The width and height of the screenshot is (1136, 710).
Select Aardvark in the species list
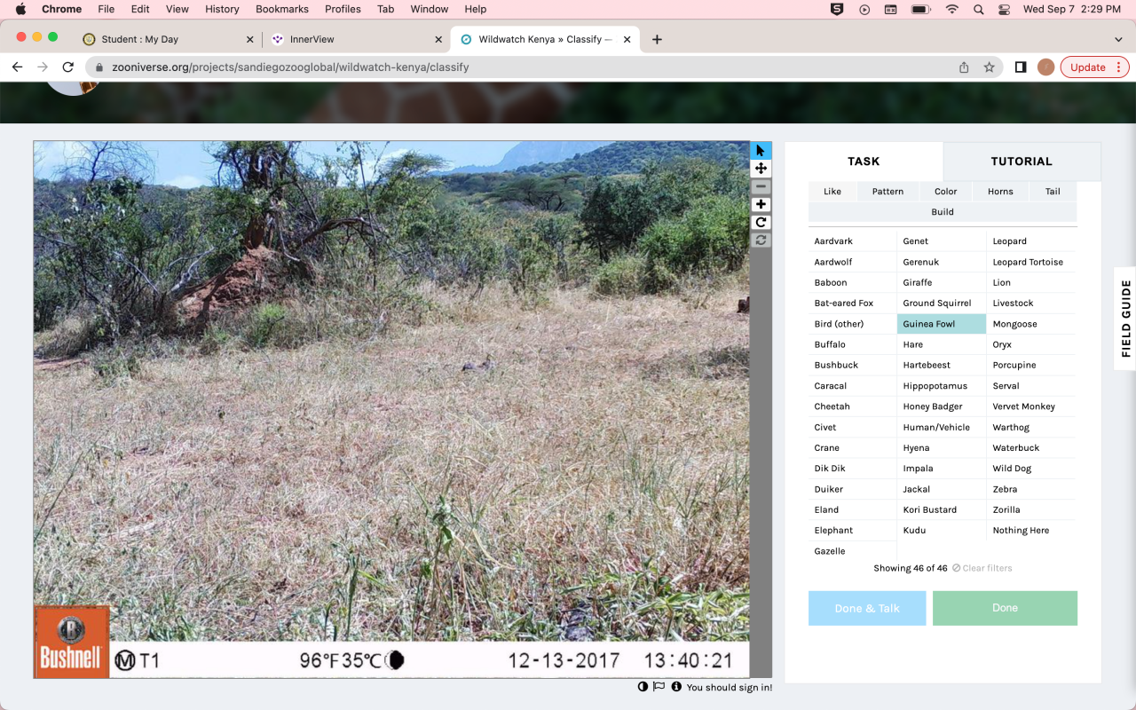[852, 241]
